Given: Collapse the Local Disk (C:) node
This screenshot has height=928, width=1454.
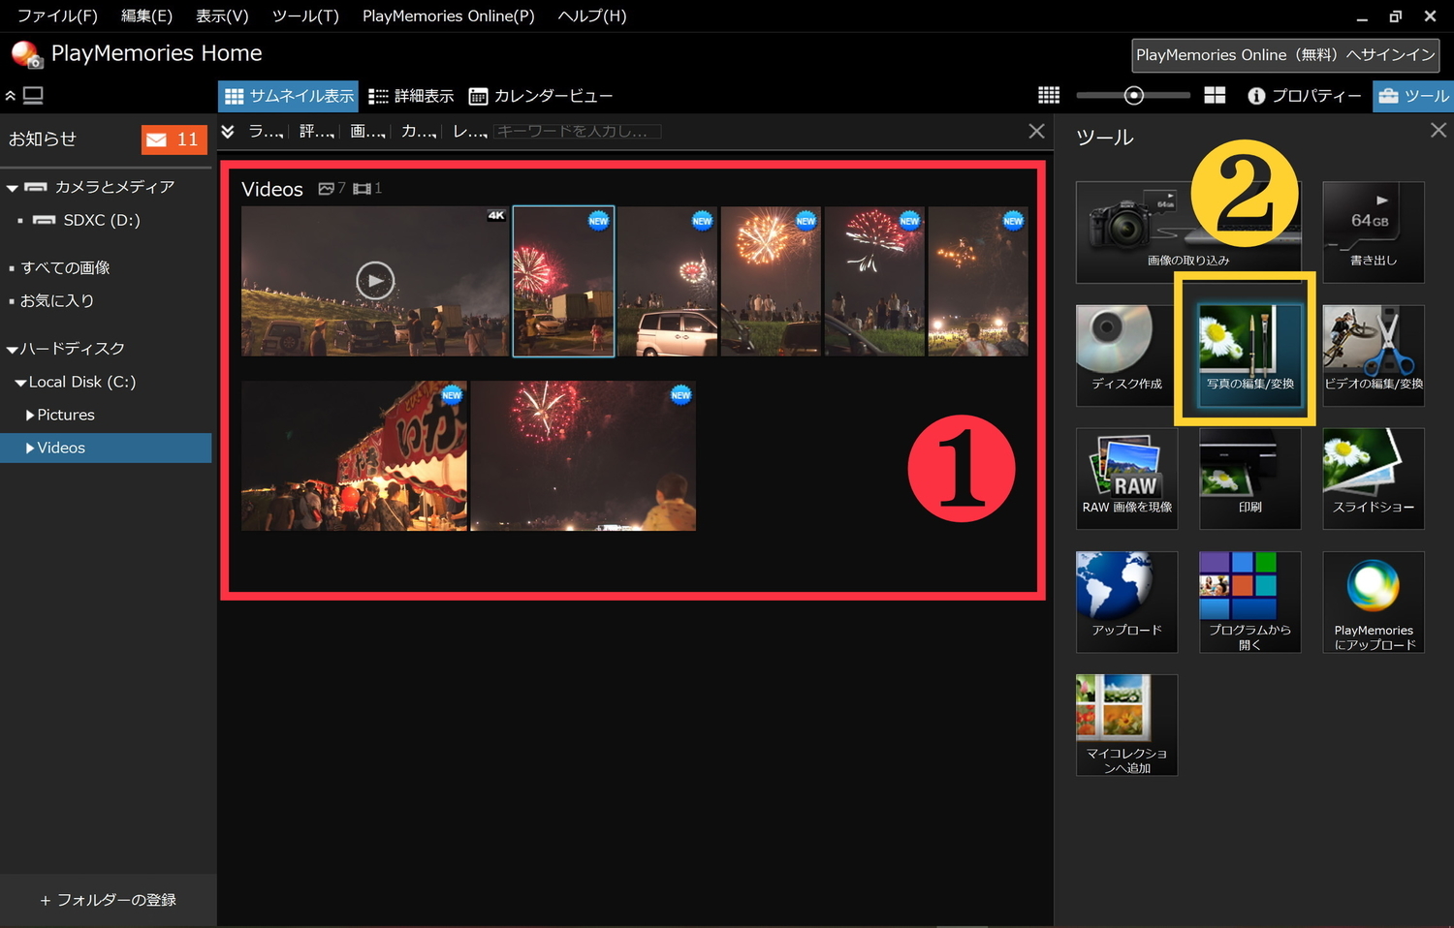Looking at the screenshot, I should coord(20,384).
